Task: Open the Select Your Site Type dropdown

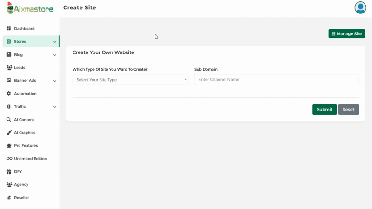Action: pos(130,79)
